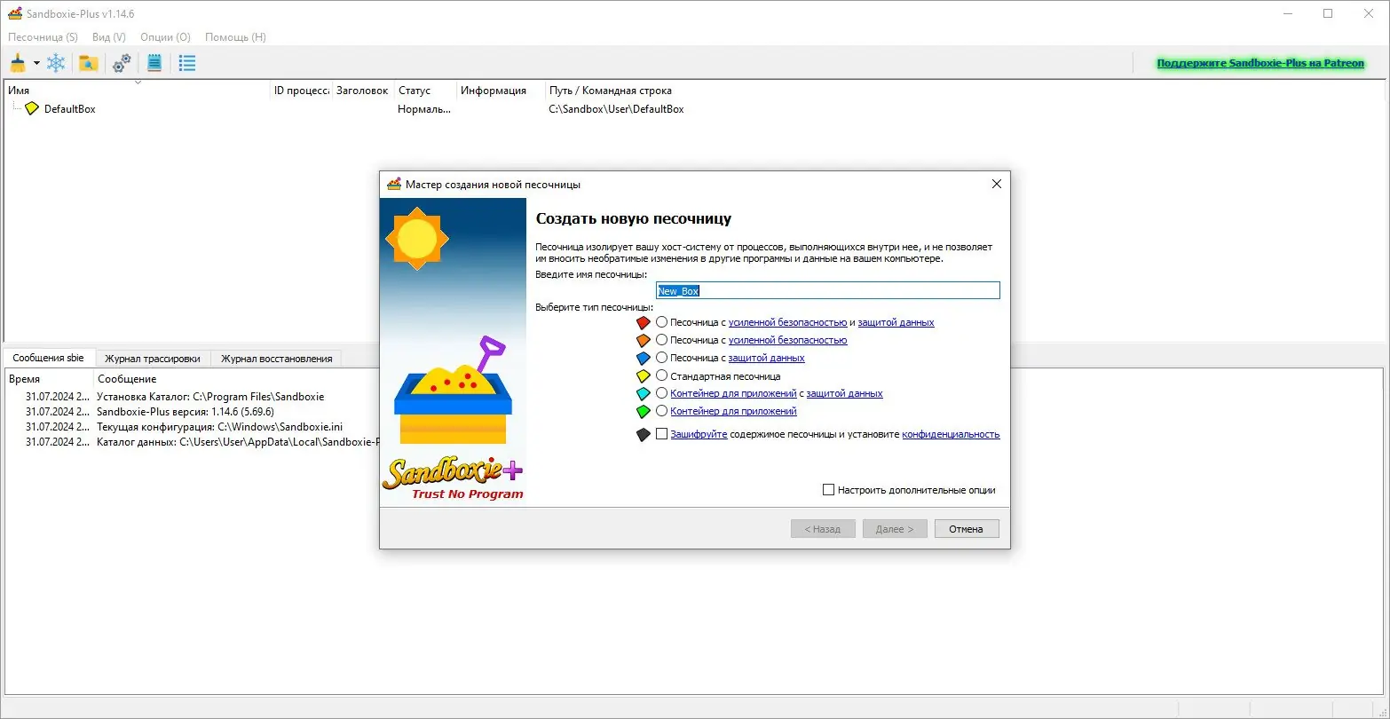Click the Информация column header

pyautogui.click(x=501, y=90)
